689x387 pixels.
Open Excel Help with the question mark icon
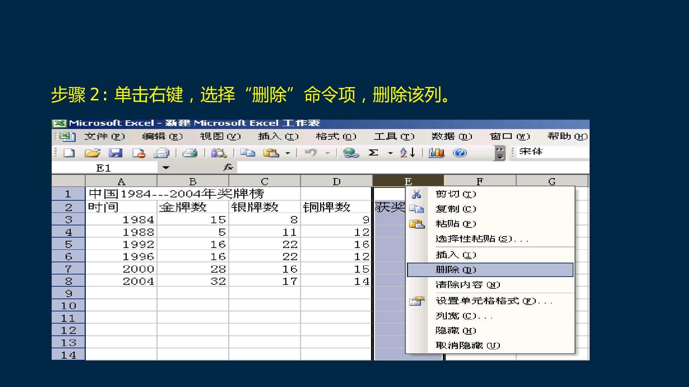(x=460, y=153)
